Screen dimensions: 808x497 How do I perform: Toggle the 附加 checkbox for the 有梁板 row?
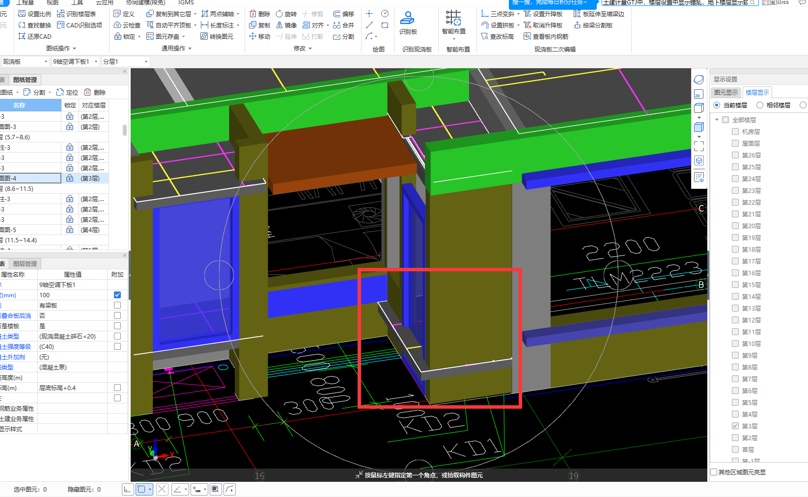[117, 305]
